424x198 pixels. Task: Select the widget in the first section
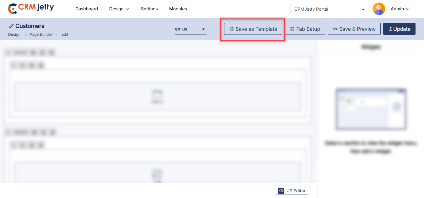point(157,96)
